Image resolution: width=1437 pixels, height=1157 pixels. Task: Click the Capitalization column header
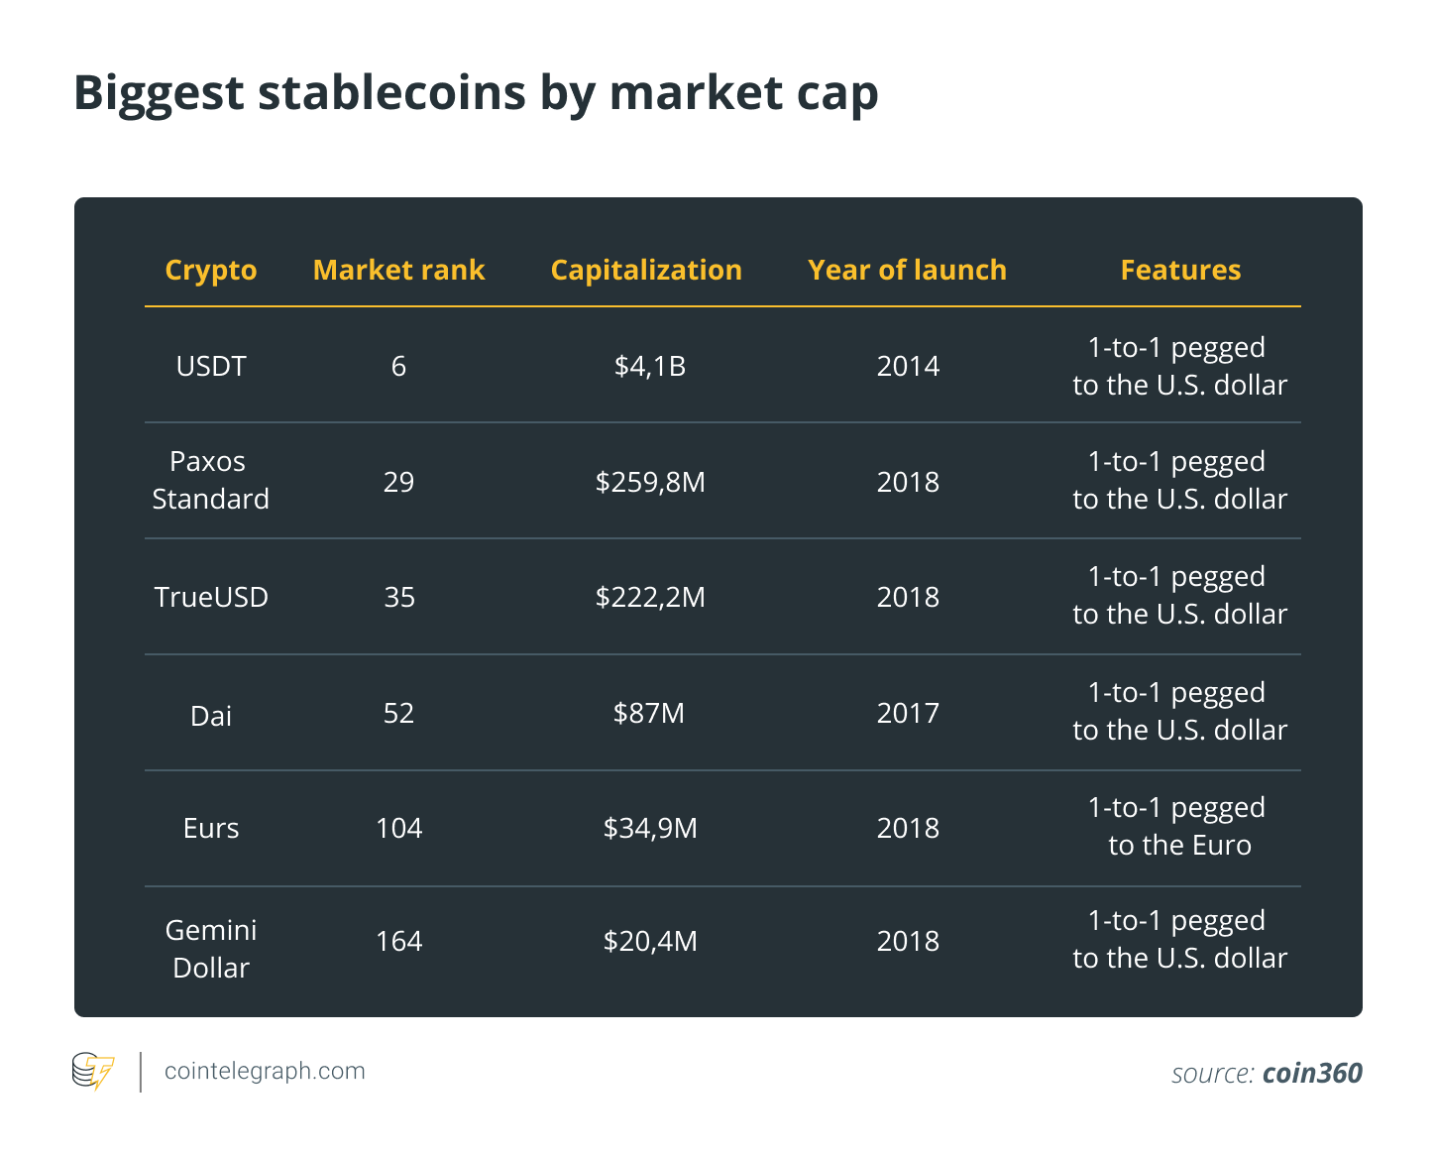tap(646, 270)
